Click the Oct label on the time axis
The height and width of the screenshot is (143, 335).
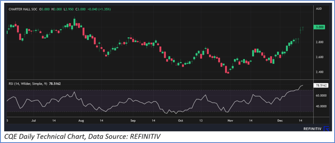[181, 120]
